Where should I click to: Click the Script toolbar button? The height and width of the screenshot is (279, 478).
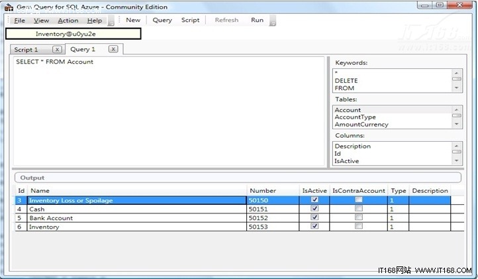click(x=190, y=20)
